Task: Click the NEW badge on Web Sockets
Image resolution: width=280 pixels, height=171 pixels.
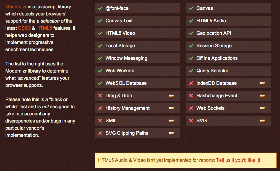Action: 262,108
